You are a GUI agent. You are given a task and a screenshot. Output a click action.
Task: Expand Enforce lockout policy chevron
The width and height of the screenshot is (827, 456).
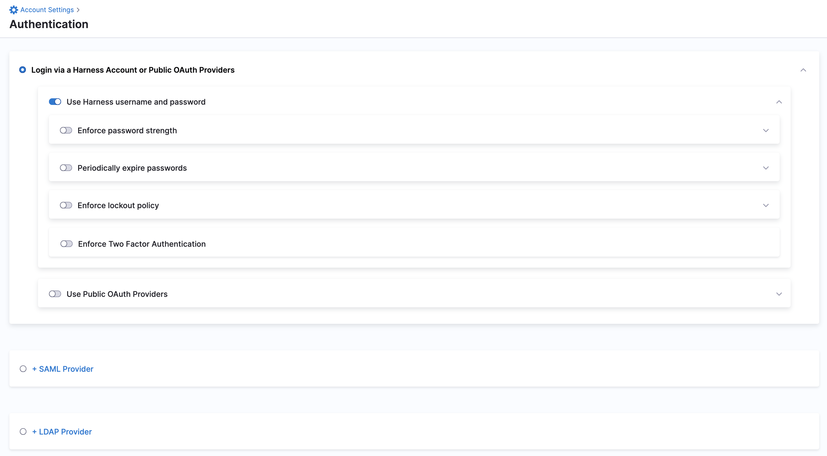pos(766,205)
